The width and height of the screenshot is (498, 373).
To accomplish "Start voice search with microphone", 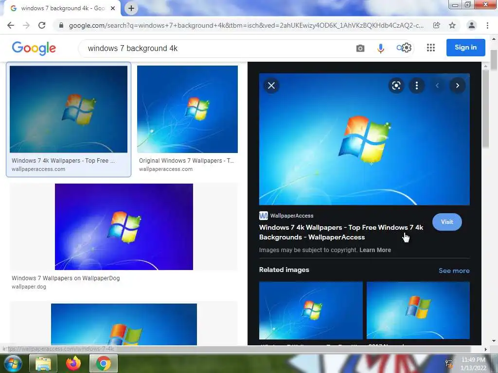I will click(380, 48).
